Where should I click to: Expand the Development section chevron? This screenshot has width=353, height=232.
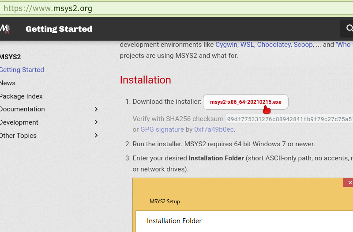[96, 122]
